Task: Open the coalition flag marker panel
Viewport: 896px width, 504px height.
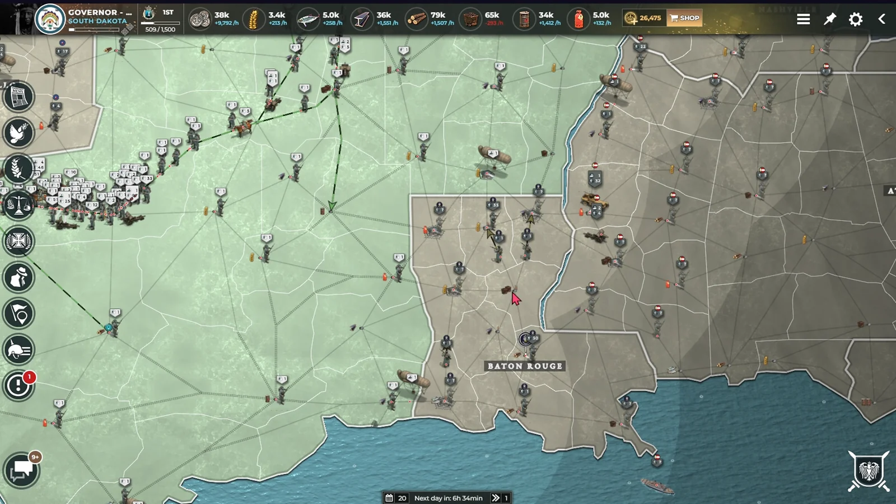Action: point(18,314)
